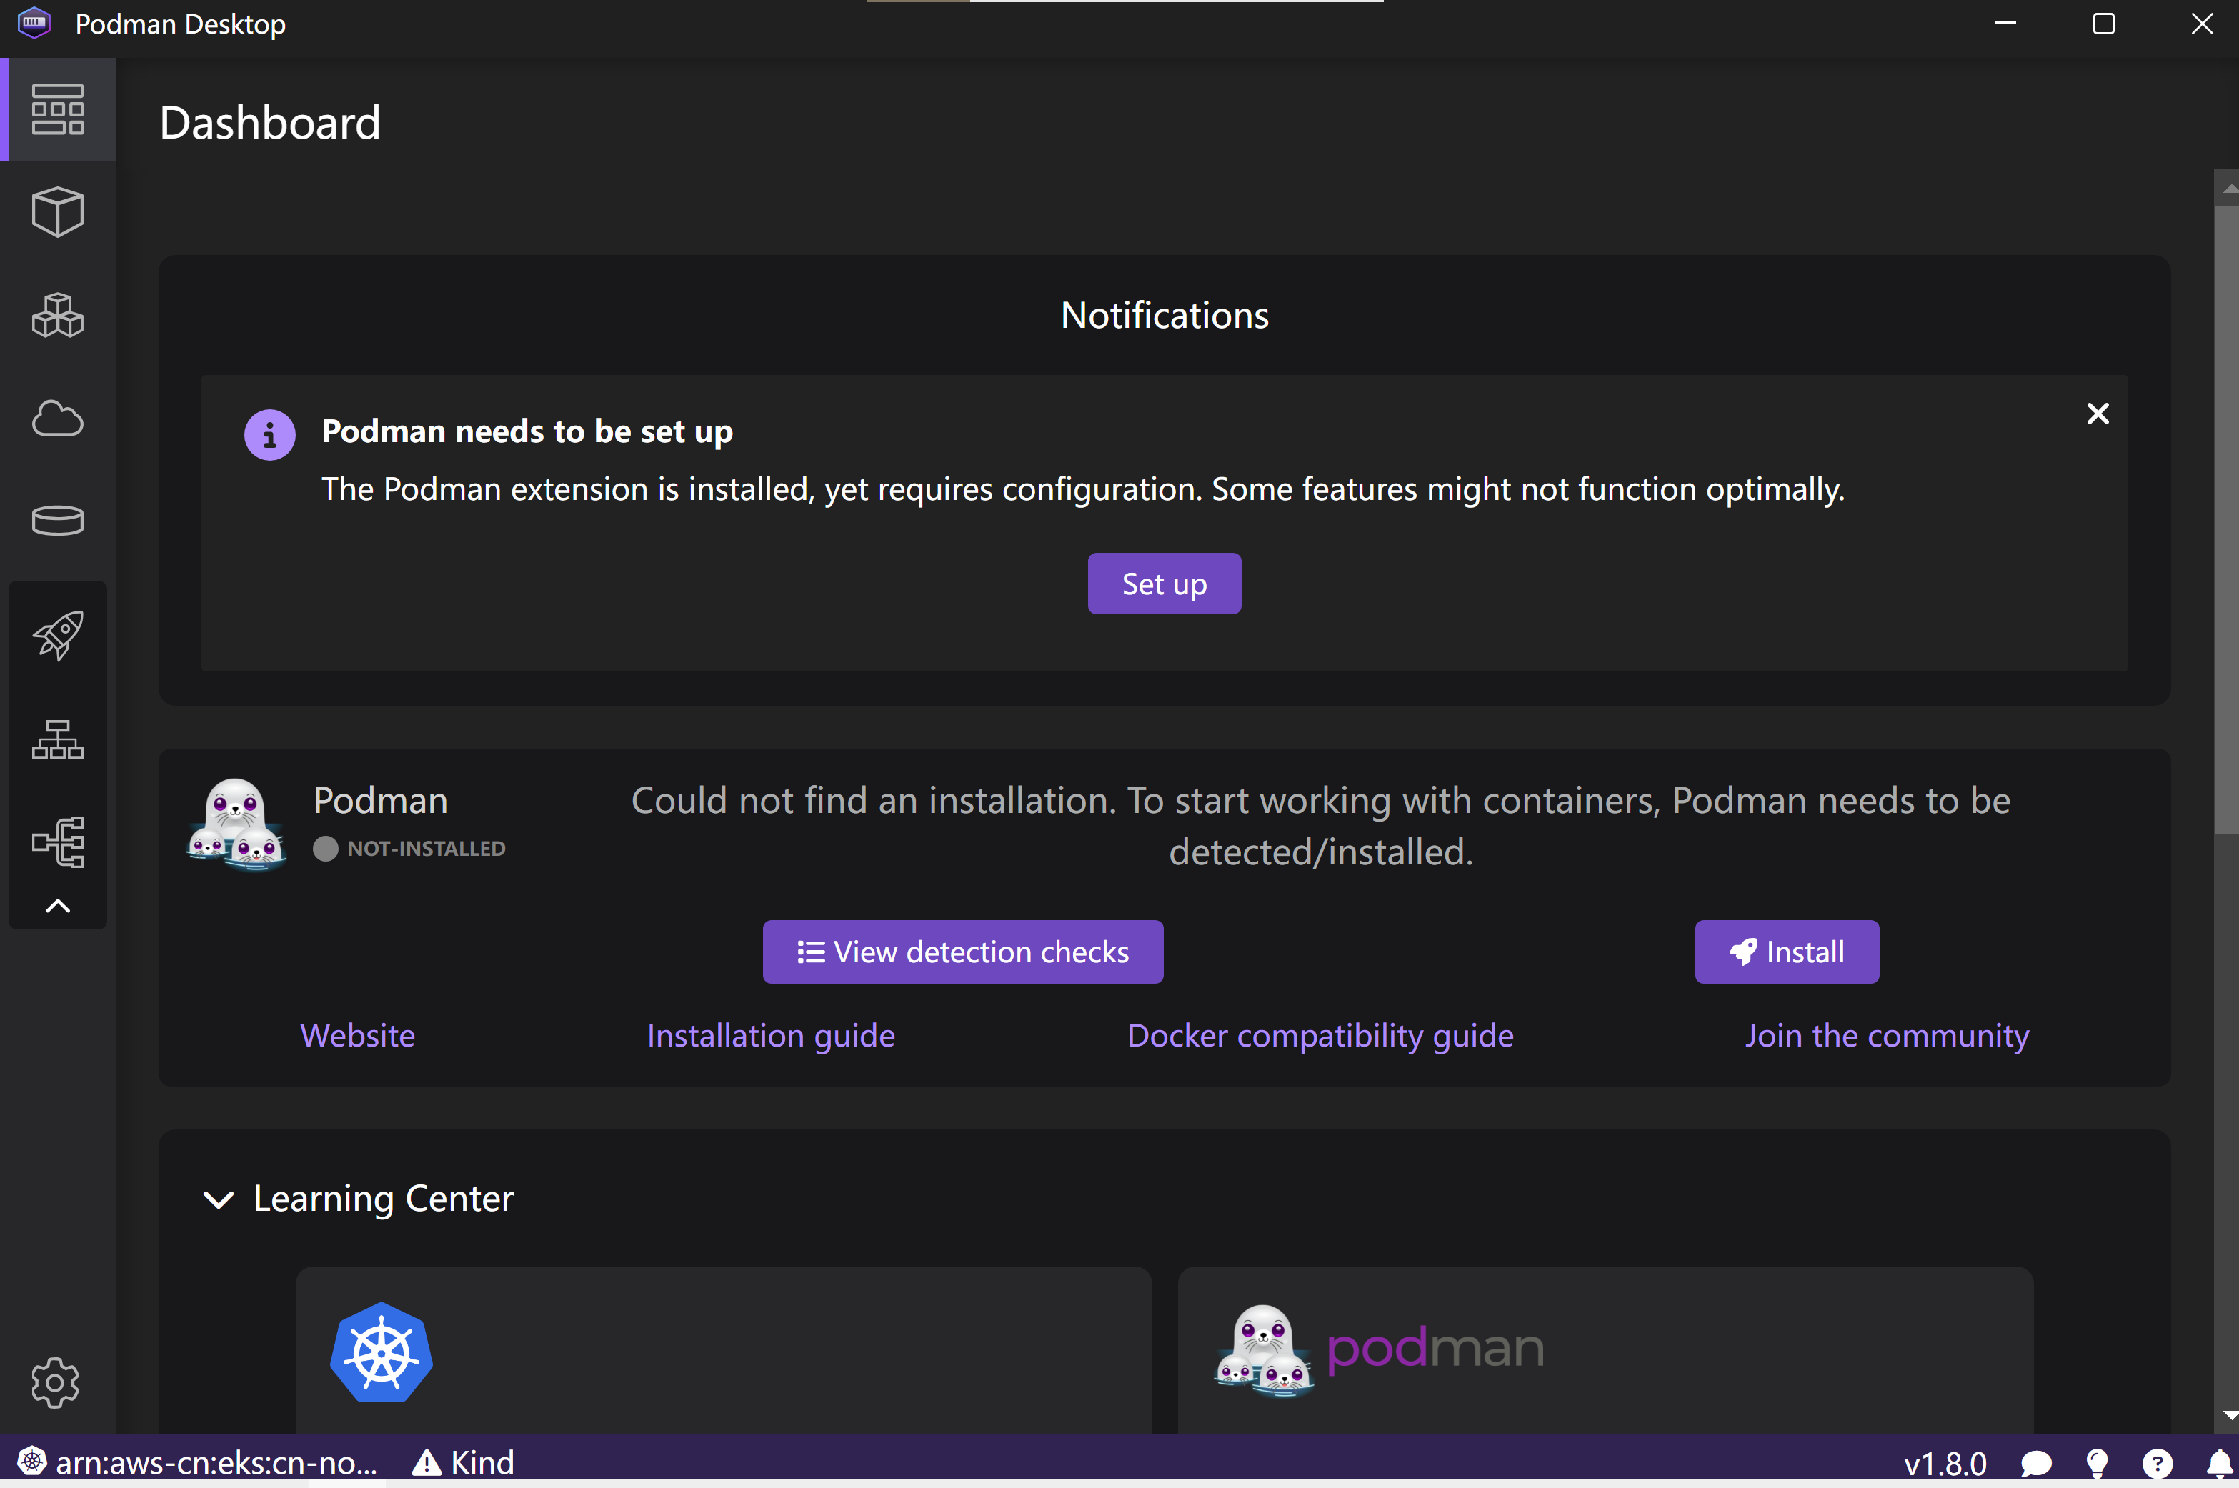The width and height of the screenshot is (2239, 1488).
Task: Click View detection checks button
Action: coord(962,952)
